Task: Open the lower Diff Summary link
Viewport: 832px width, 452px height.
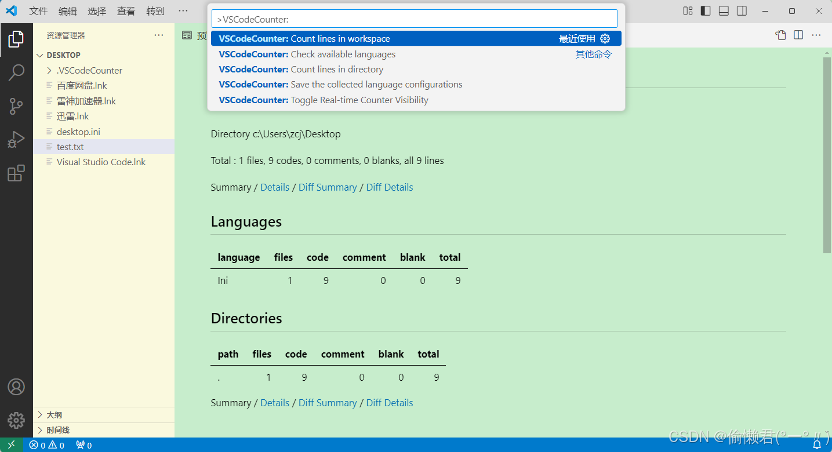Action: click(328, 403)
